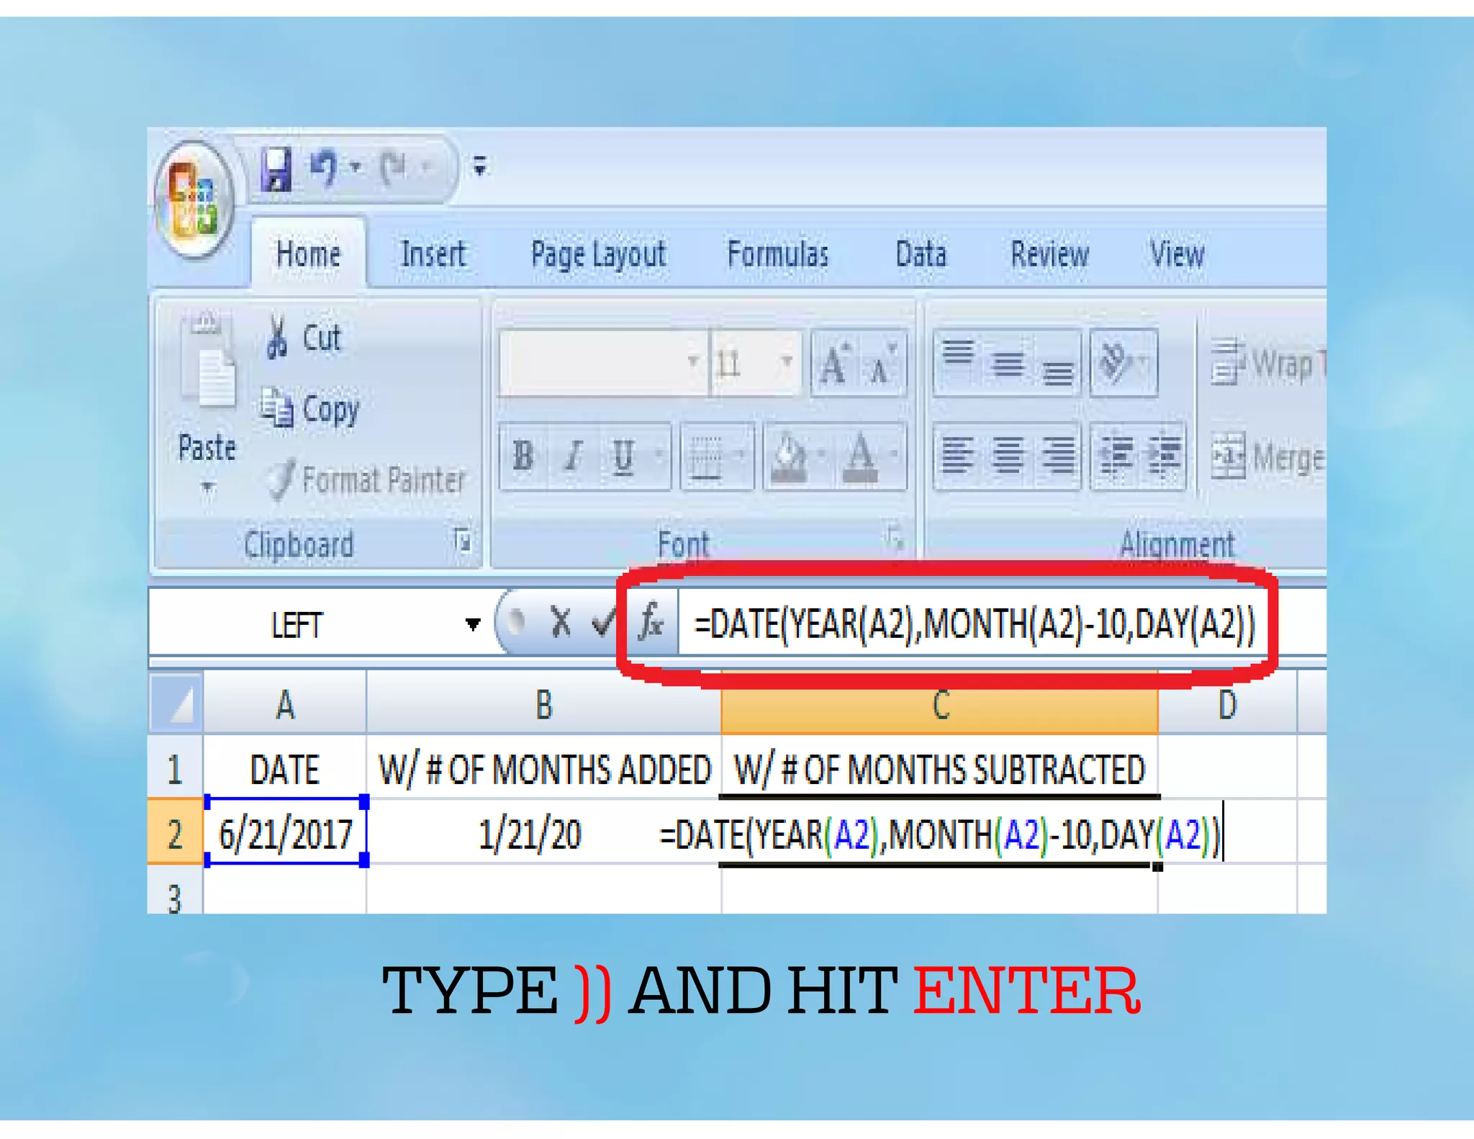The width and height of the screenshot is (1474, 1139).
Task: Open the Fill Color bucket picker
Action: (x=790, y=455)
